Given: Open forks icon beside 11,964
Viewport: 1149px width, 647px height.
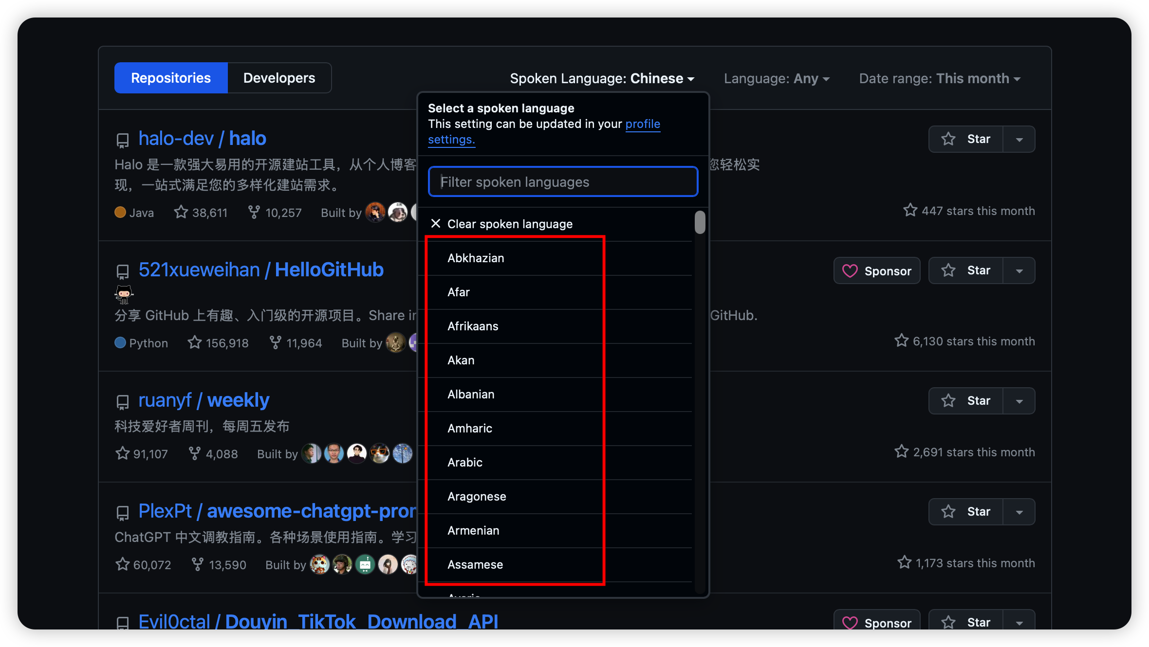Looking at the screenshot, I should 275,342.
